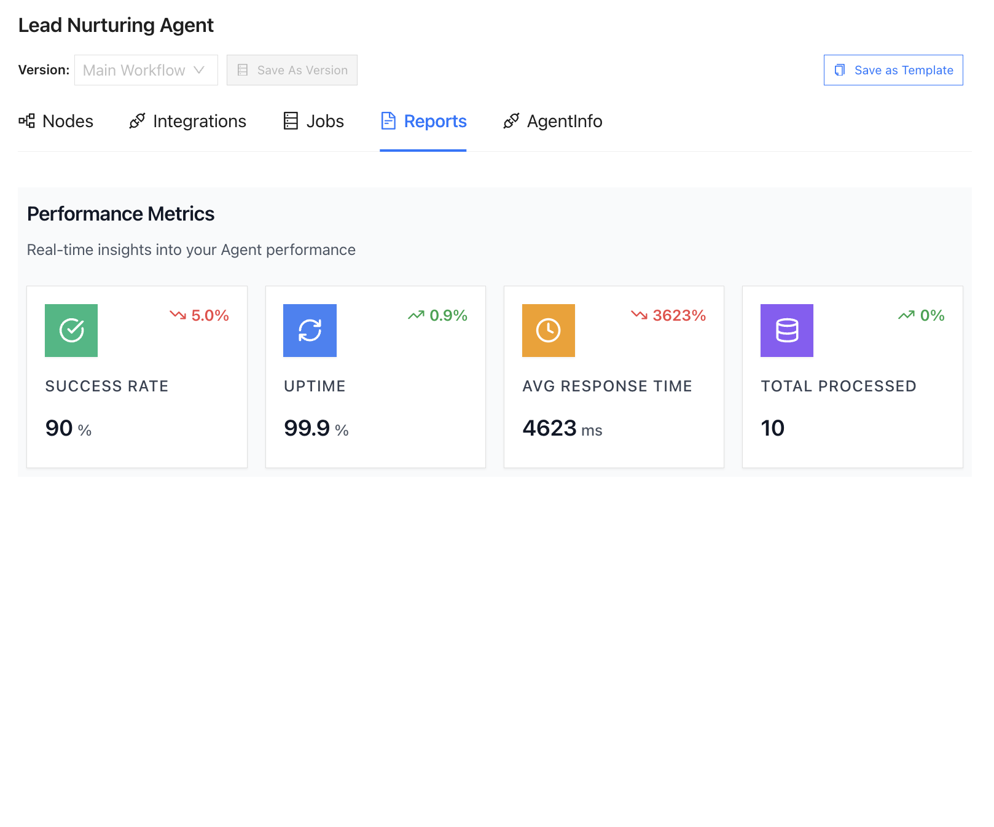Click the Nodes tab tree icon
The image size is (994, 827).
pos(26,121)
